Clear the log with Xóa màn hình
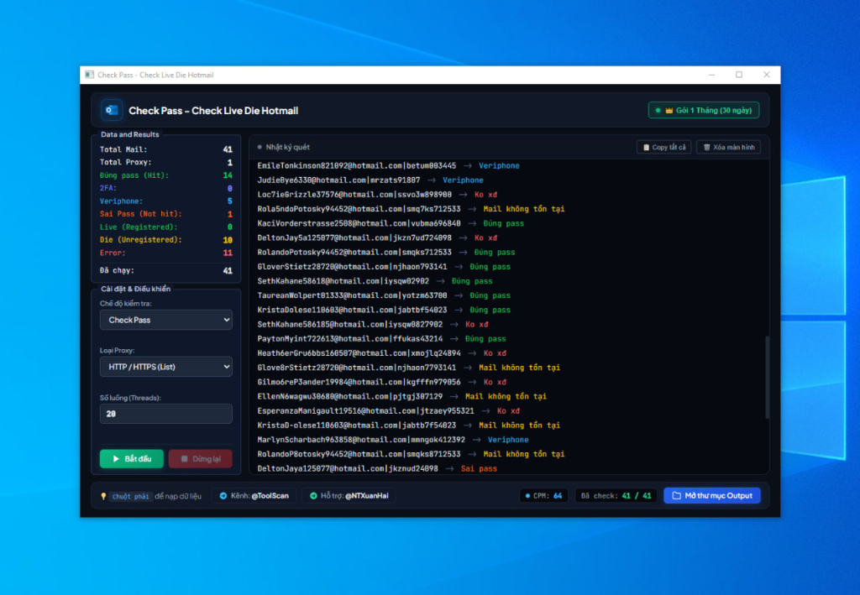The width and height of the screenshot is (860, 595). pos(728,148)
